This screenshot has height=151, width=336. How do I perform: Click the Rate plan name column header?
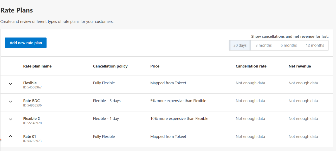pos(37,66)
